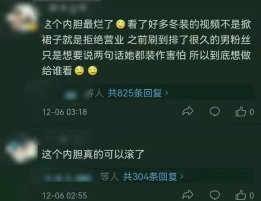Click the 12-06 03:18 timestamp
Screen dimensions: 261x201
click(64, 112)
